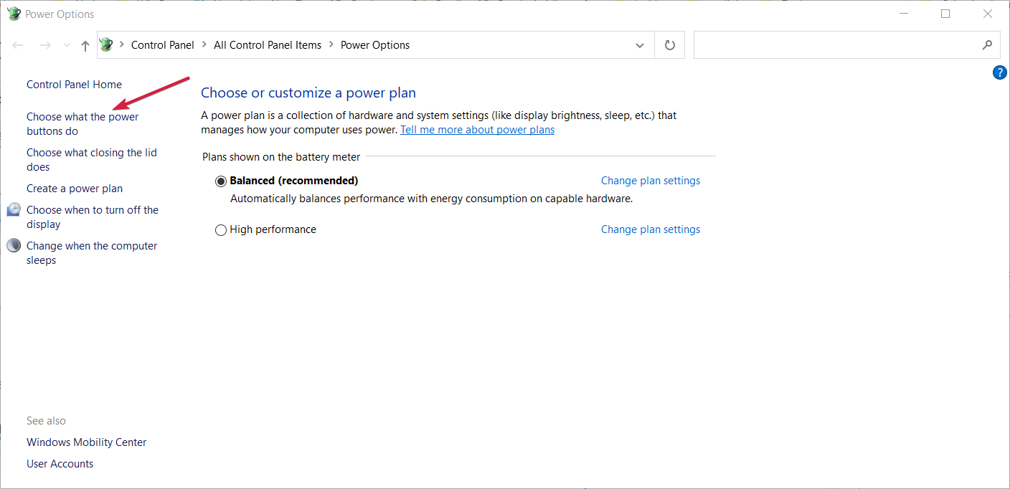Viewport: 1010px width, 489px height.
Task: Go up one level with up arrow
Action: click(x=85, y=45)
